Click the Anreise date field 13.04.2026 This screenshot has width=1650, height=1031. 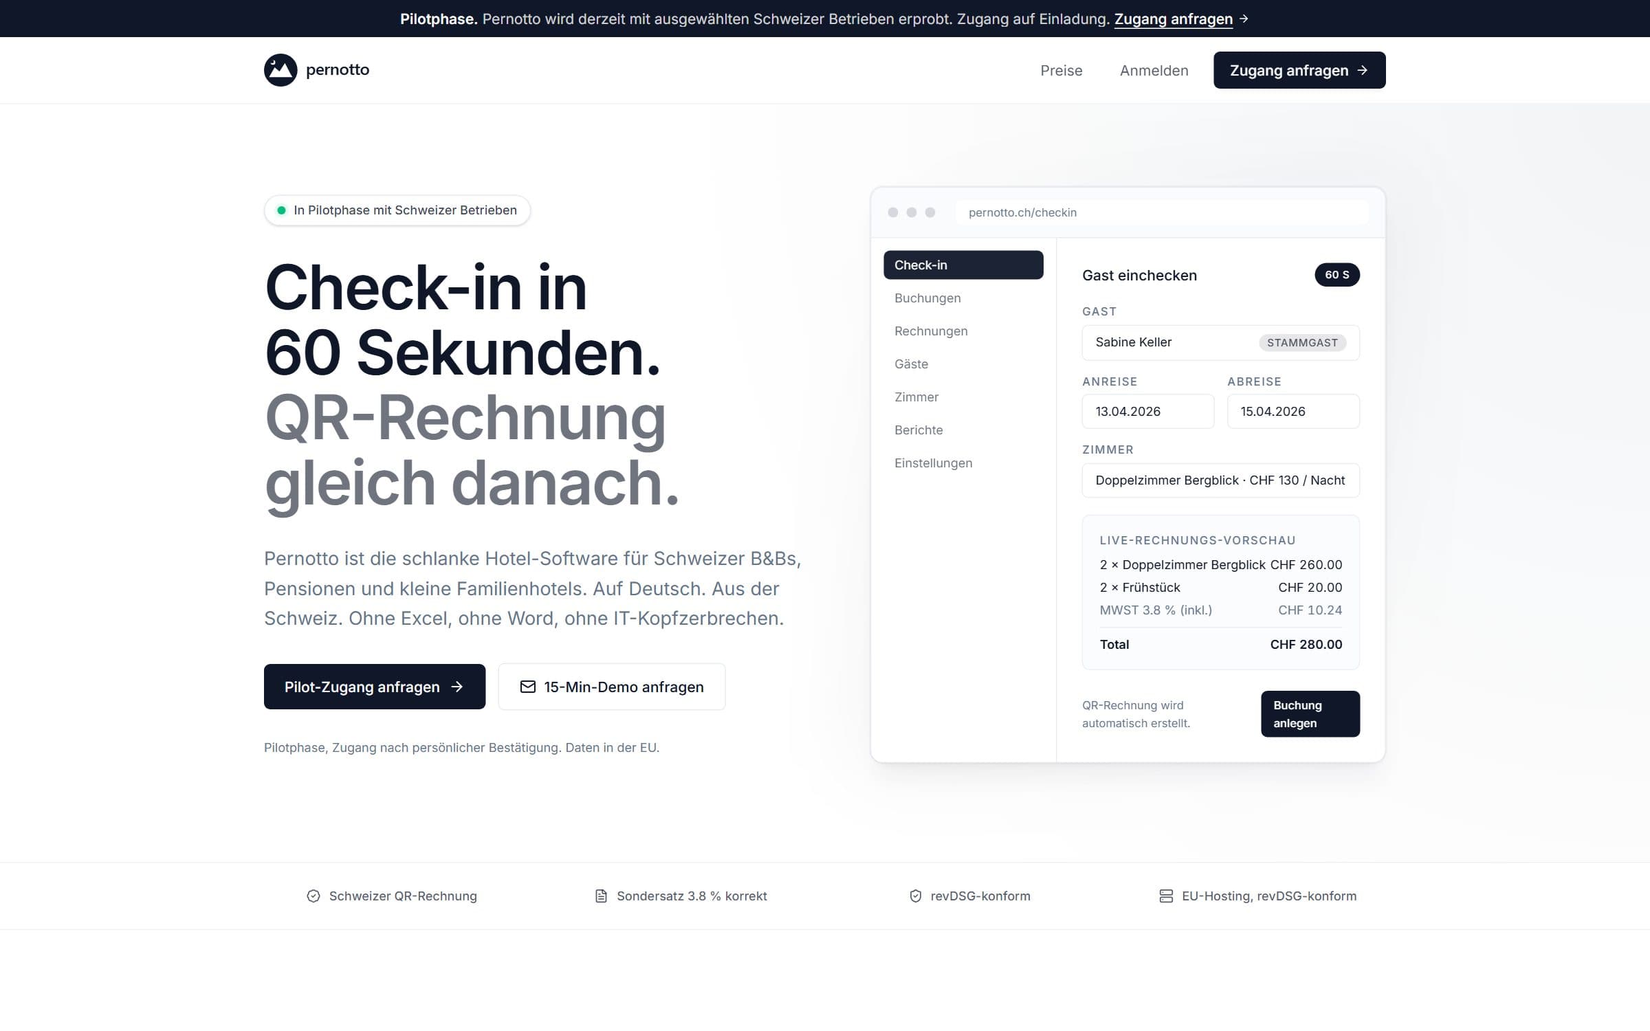coord(1148,412)
